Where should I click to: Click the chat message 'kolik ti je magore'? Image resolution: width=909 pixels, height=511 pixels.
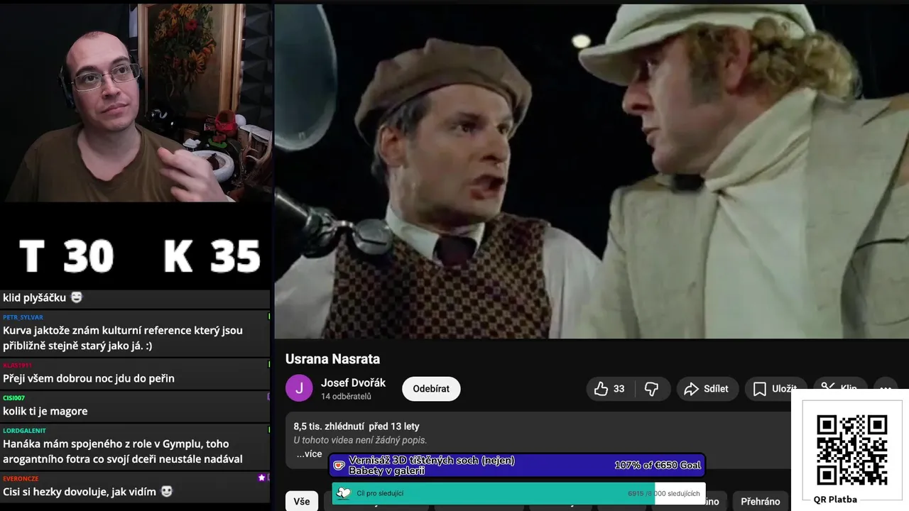click(45, 411)
